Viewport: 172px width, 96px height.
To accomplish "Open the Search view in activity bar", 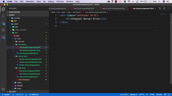I will pyautogui.click(x=3, y=16).
